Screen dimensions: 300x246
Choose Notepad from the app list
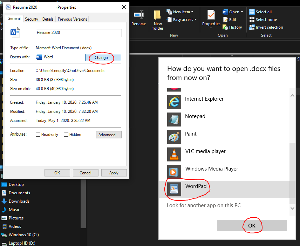pyautogui.click(x=224, y=120)
